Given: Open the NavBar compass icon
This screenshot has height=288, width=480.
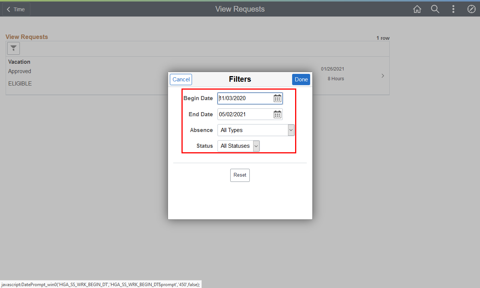Looking at the screenshot, I should (x=471, y=9).
